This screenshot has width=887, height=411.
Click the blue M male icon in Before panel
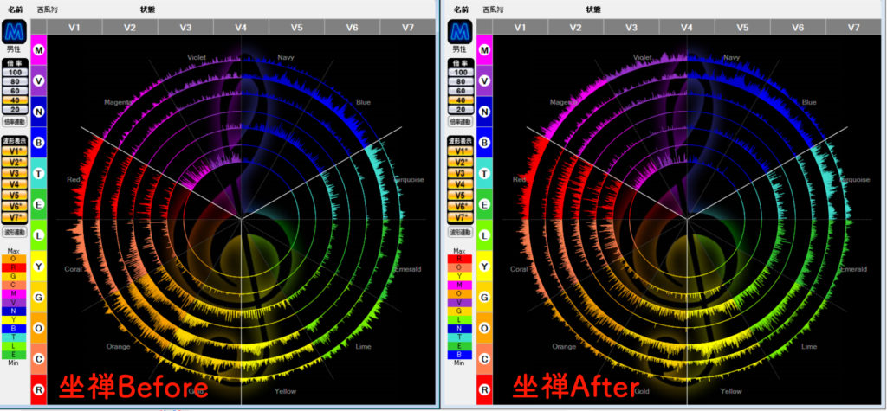14,31
